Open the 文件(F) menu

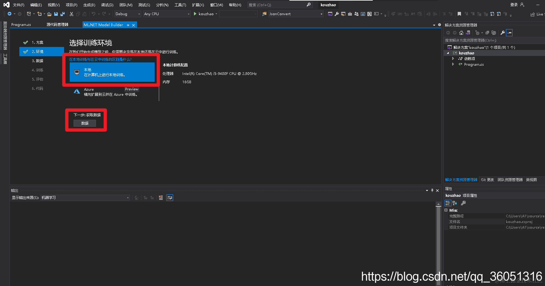coord(18,5)
